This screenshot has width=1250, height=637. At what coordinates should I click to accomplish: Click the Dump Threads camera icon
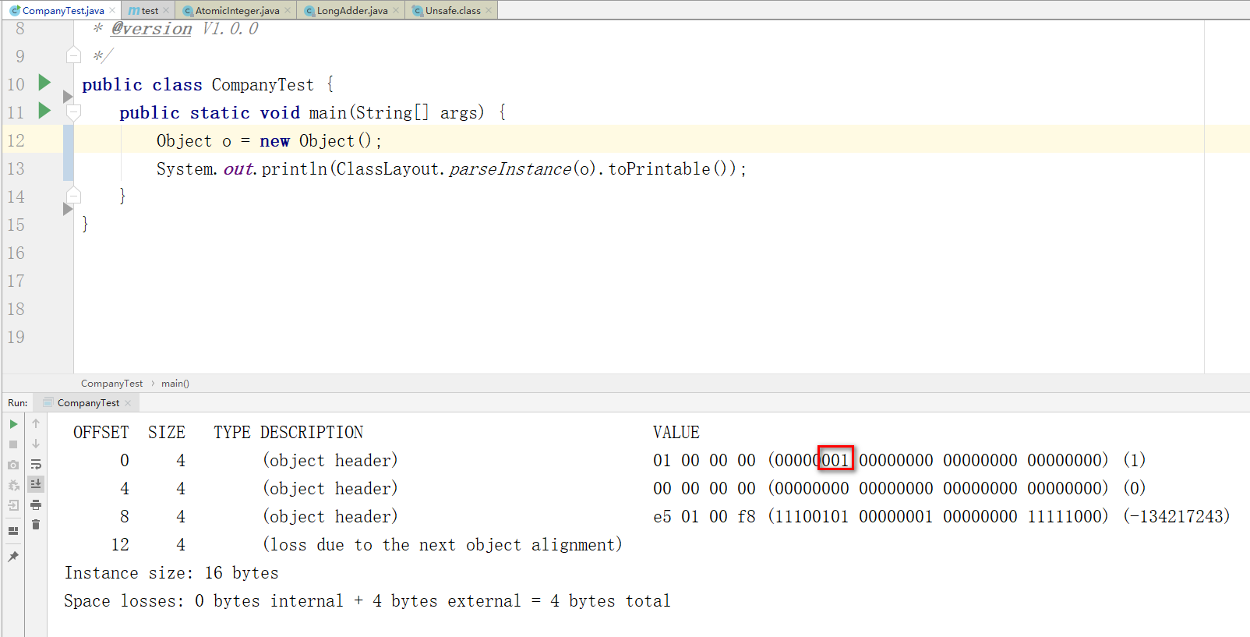13,465
